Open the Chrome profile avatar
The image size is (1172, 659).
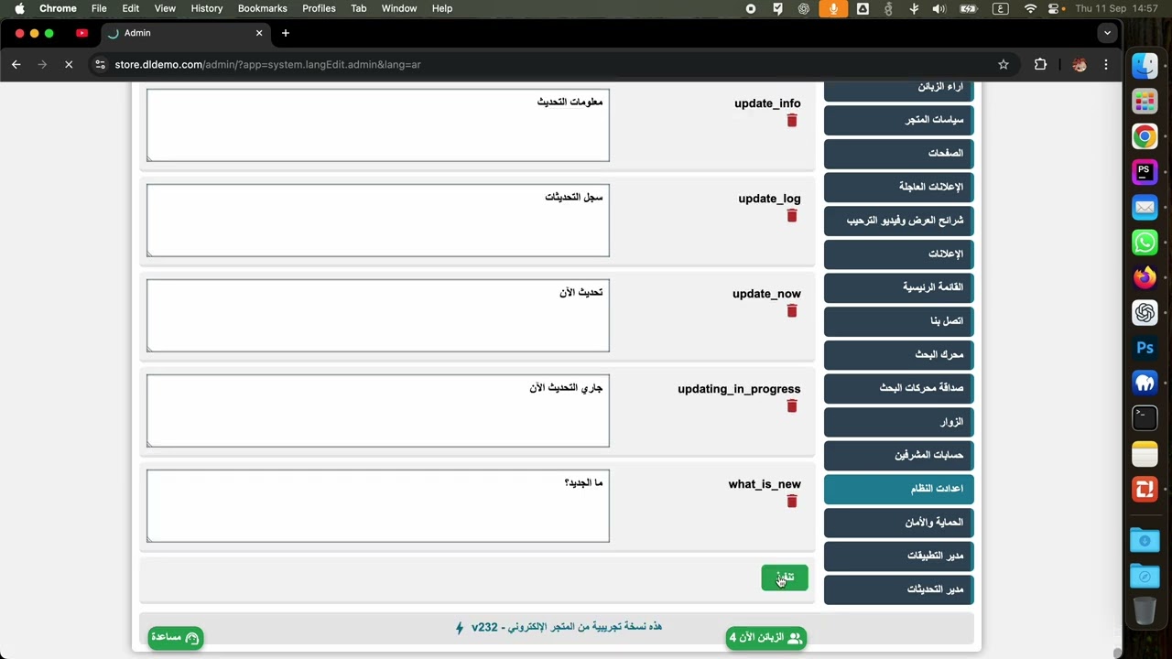(1080, 64)
